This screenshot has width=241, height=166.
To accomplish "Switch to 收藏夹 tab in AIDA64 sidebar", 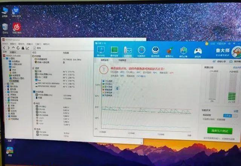I will [13, 52].
